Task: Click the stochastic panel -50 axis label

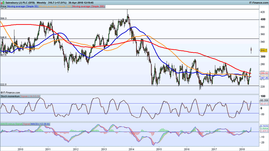Action: [262, 114]
